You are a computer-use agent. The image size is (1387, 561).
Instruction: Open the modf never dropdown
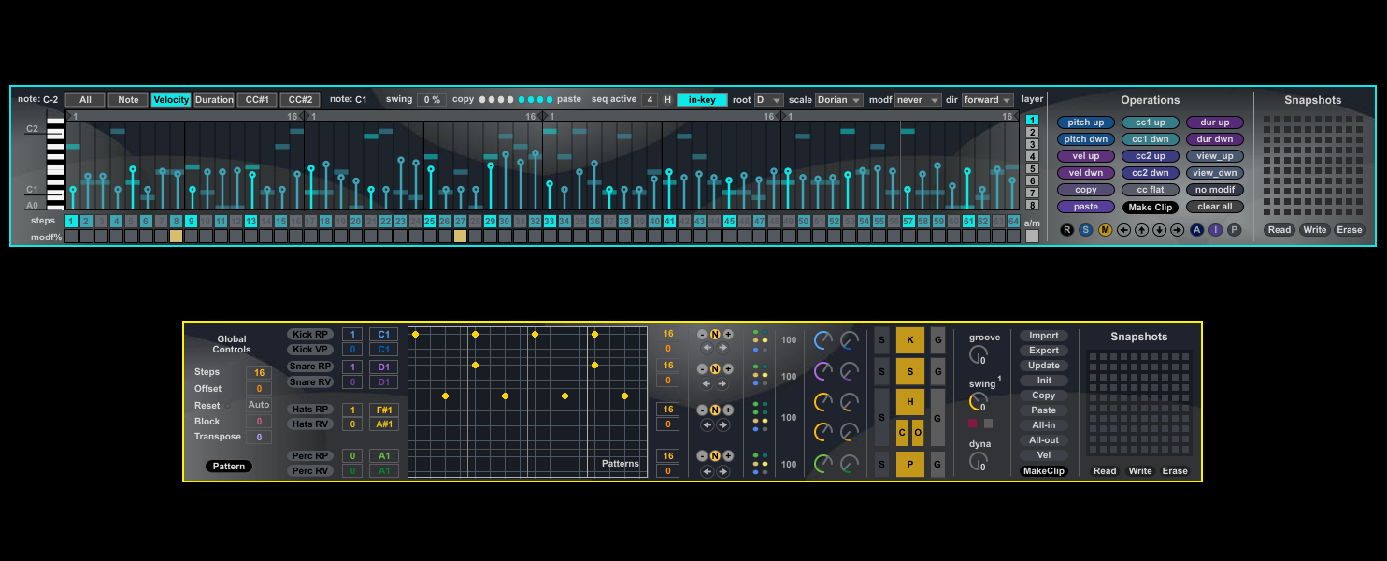click(x=917, y=99)
